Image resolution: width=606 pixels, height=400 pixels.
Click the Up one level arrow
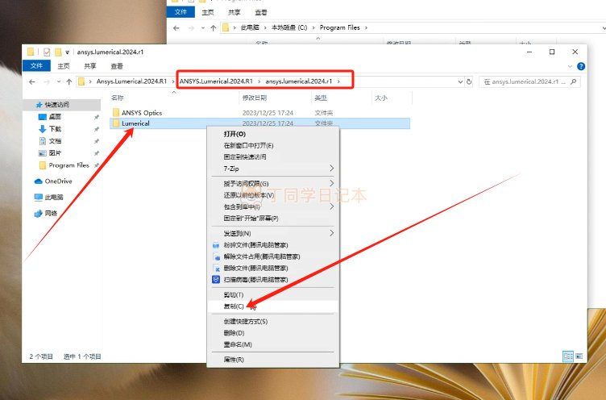69,81
